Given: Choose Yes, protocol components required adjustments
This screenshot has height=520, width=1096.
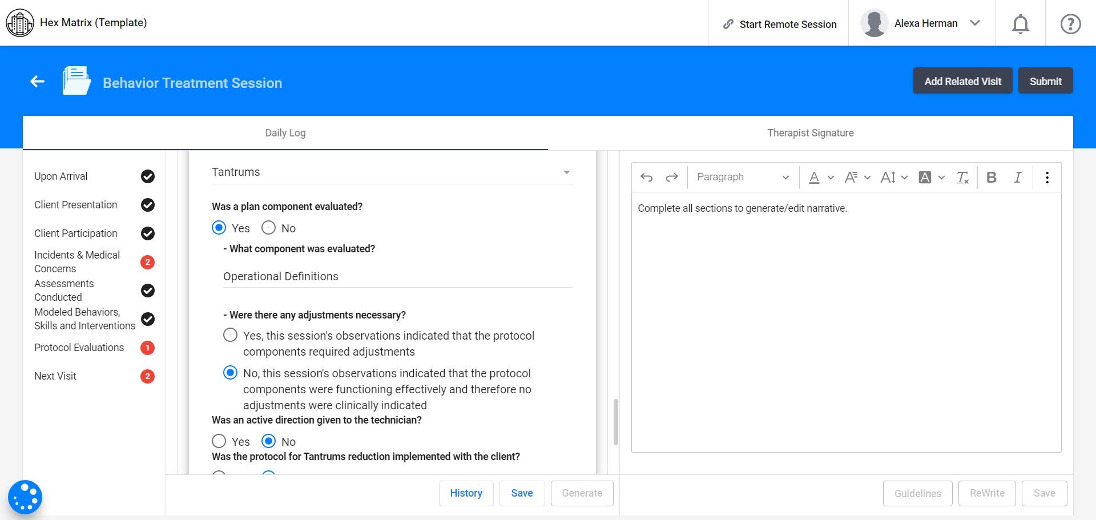Looking at the screenshot, I should [x=230, y=335].
